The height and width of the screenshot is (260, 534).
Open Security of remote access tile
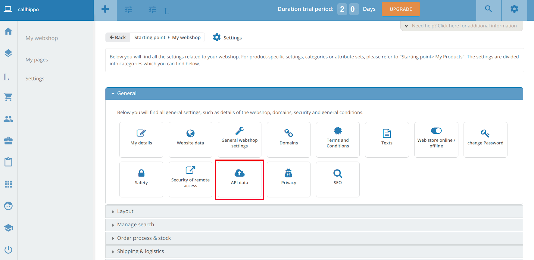pyautogui.click(x=190, y=180)
